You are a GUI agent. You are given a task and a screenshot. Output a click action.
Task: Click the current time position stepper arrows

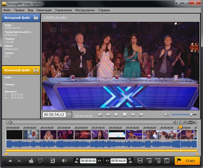pyautogui.click(x=69, y=115)
